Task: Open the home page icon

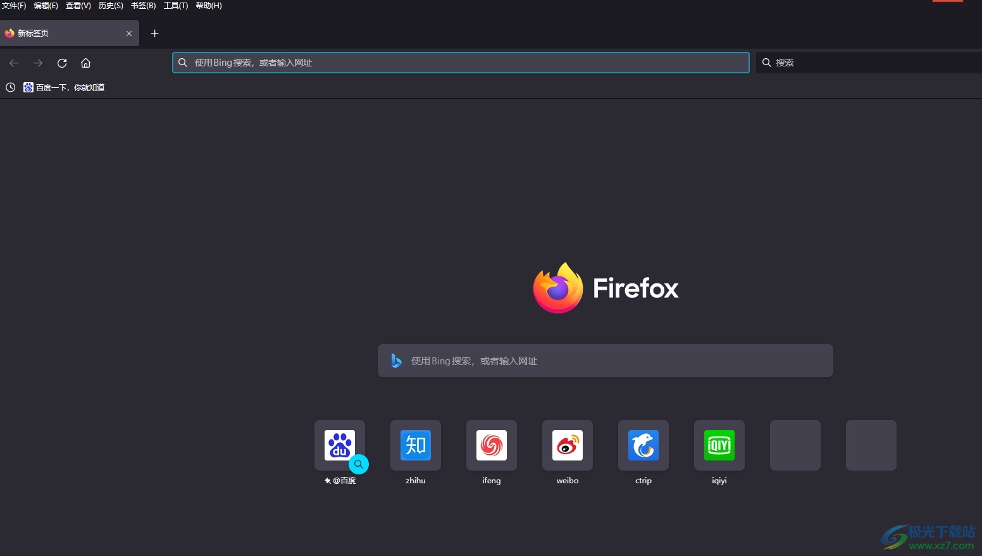Action: (86, 63)
